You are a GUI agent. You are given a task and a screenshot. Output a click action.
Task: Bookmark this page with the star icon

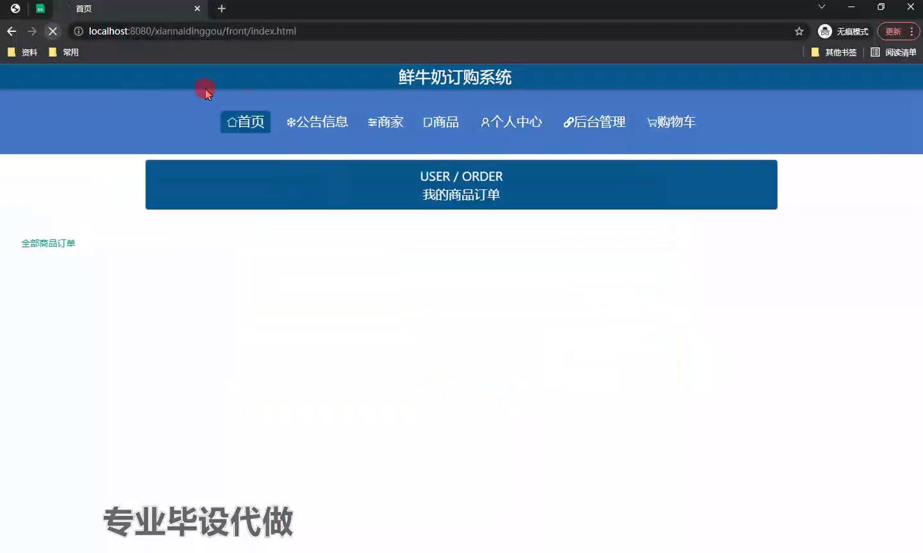pyautogui.click(x=799, y=31)
